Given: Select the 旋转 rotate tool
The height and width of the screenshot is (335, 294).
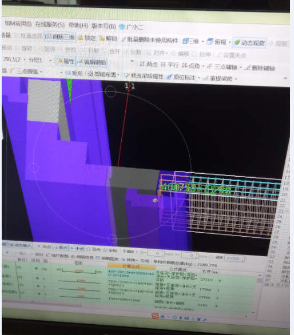Looking at the screenshot, I should [25, 49].
